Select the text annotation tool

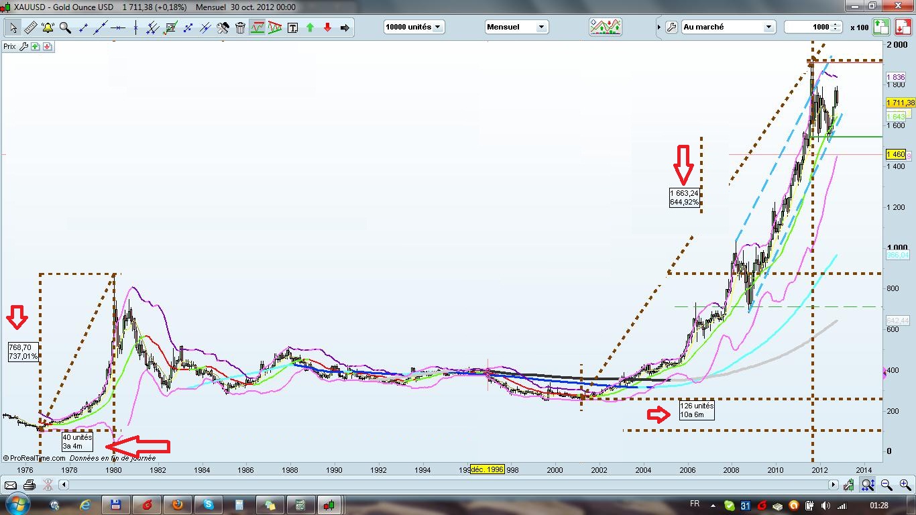tap(292, 27)
